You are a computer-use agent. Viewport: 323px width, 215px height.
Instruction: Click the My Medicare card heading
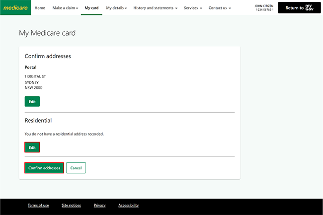point(47,33)
